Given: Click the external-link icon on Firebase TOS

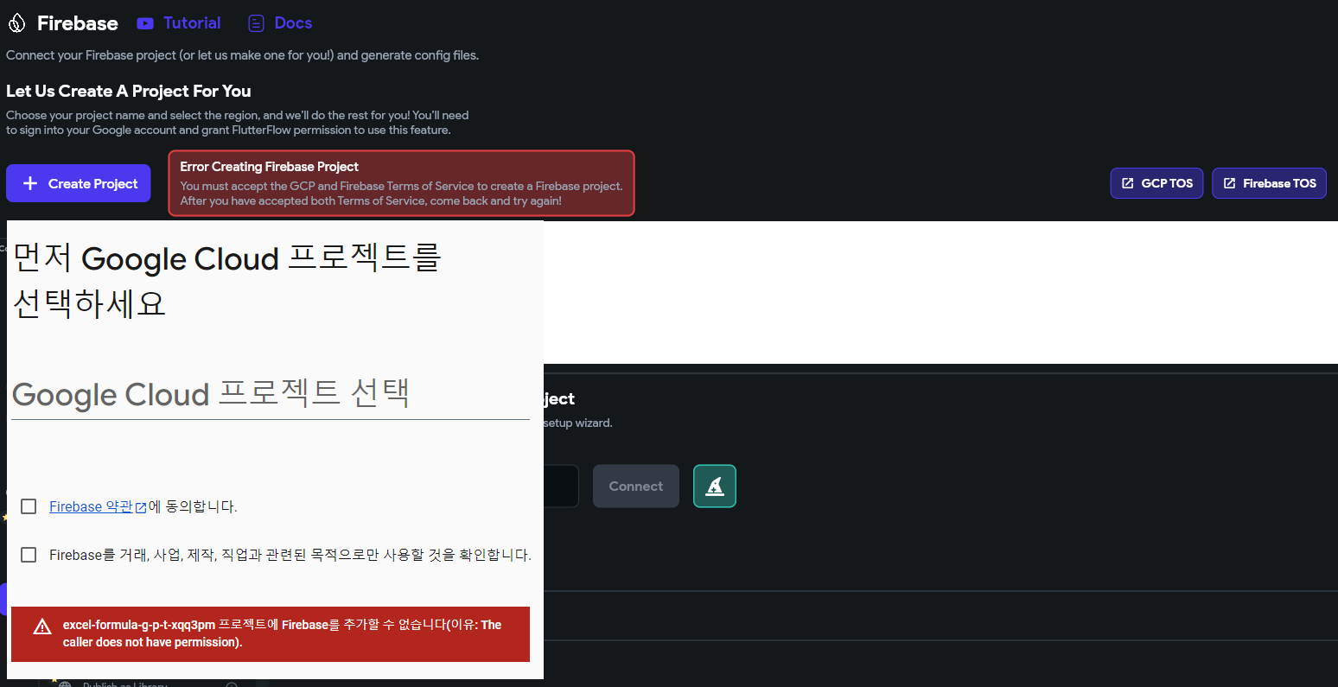Looking at the screenshot, I should click(x=1229, y=183).
